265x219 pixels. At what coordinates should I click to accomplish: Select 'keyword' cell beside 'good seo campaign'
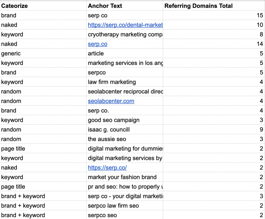(43, 120)
